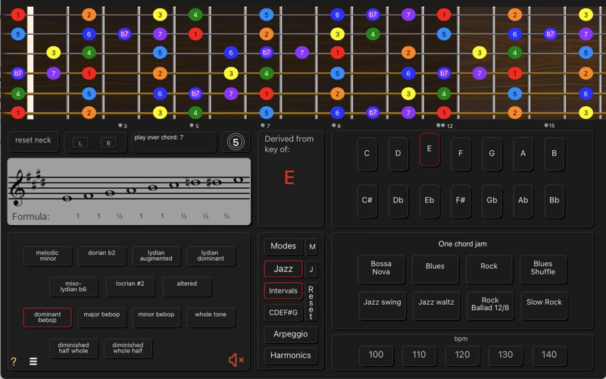Select key Ab
Image resolution: width=606 pixels, height=379 pixels.
click(x=523, y=200)
